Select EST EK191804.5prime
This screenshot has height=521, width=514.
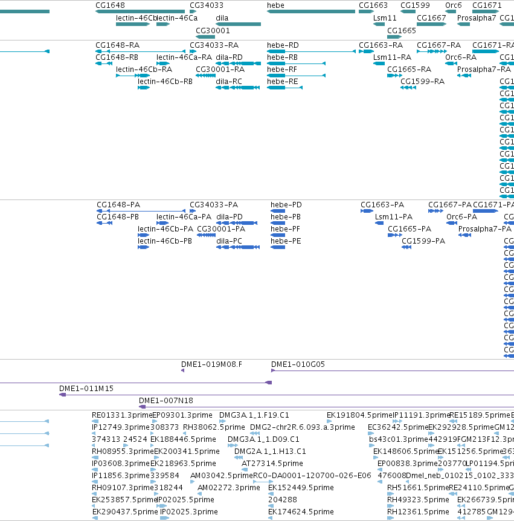(359, 415)
